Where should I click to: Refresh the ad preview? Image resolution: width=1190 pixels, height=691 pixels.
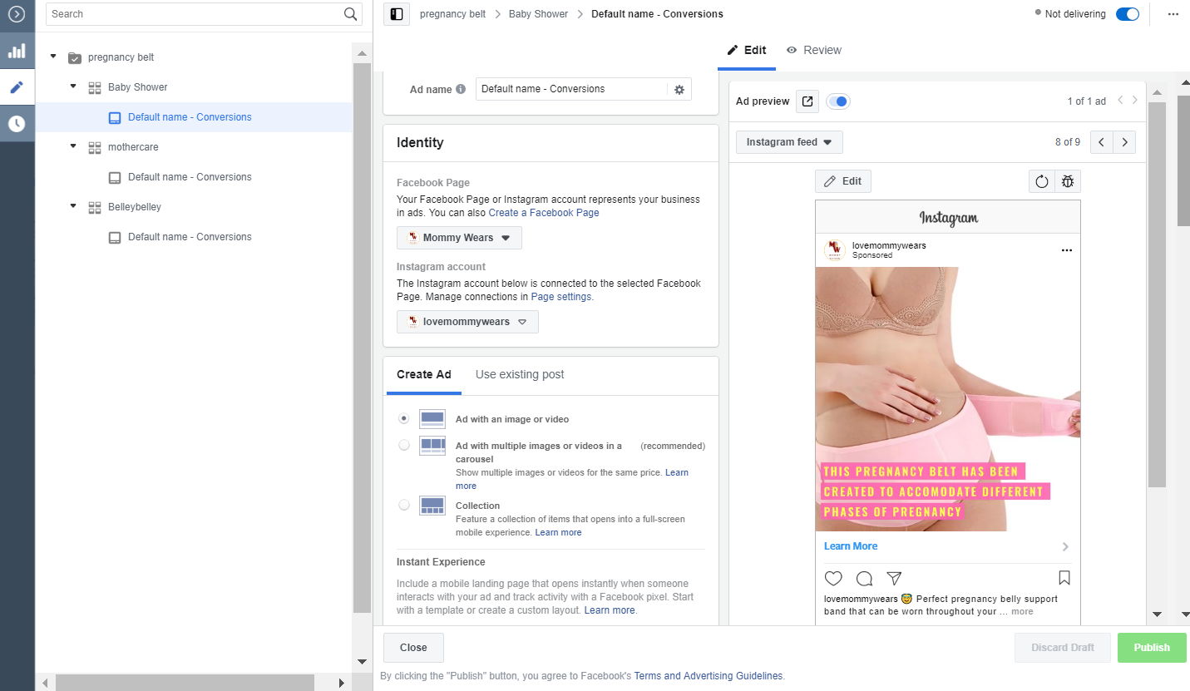click(x=1041, y=181)
